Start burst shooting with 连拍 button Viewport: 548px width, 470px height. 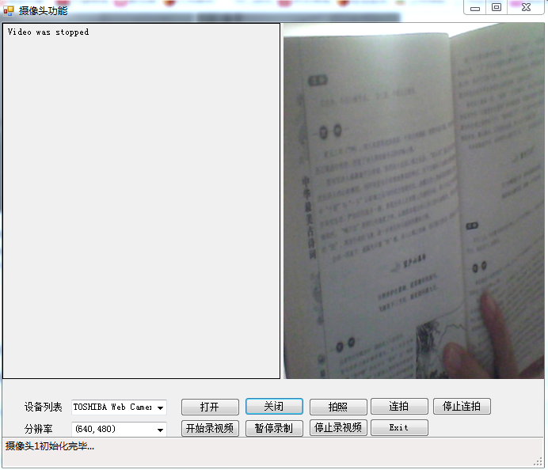pos(399,407)
